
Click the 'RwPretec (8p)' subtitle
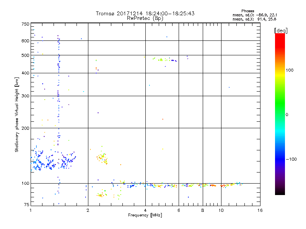click(145, 18)
